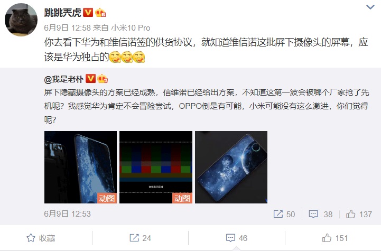Click the verified V badge beside 跳跳天虎
Image resolution: width=381 pixels, height=251 pixels.
pos(88,12)
